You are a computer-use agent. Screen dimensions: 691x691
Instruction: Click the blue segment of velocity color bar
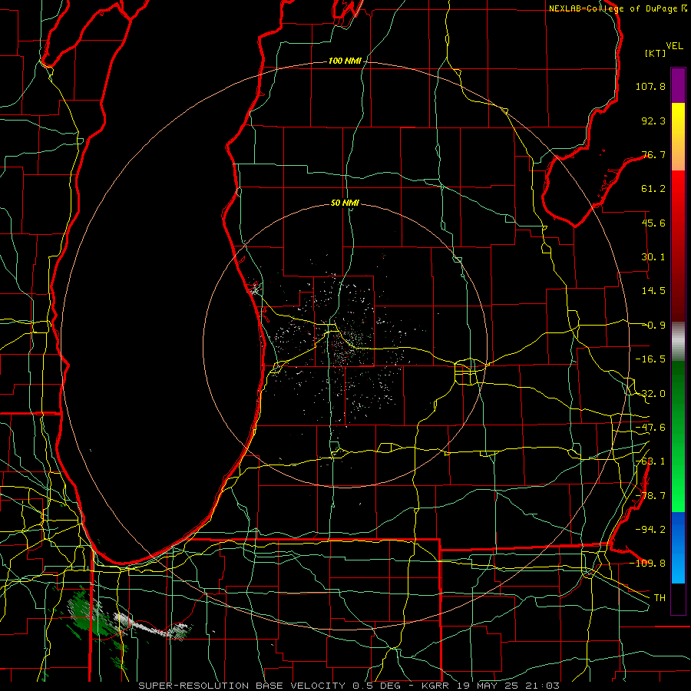(x=678, y=547)
